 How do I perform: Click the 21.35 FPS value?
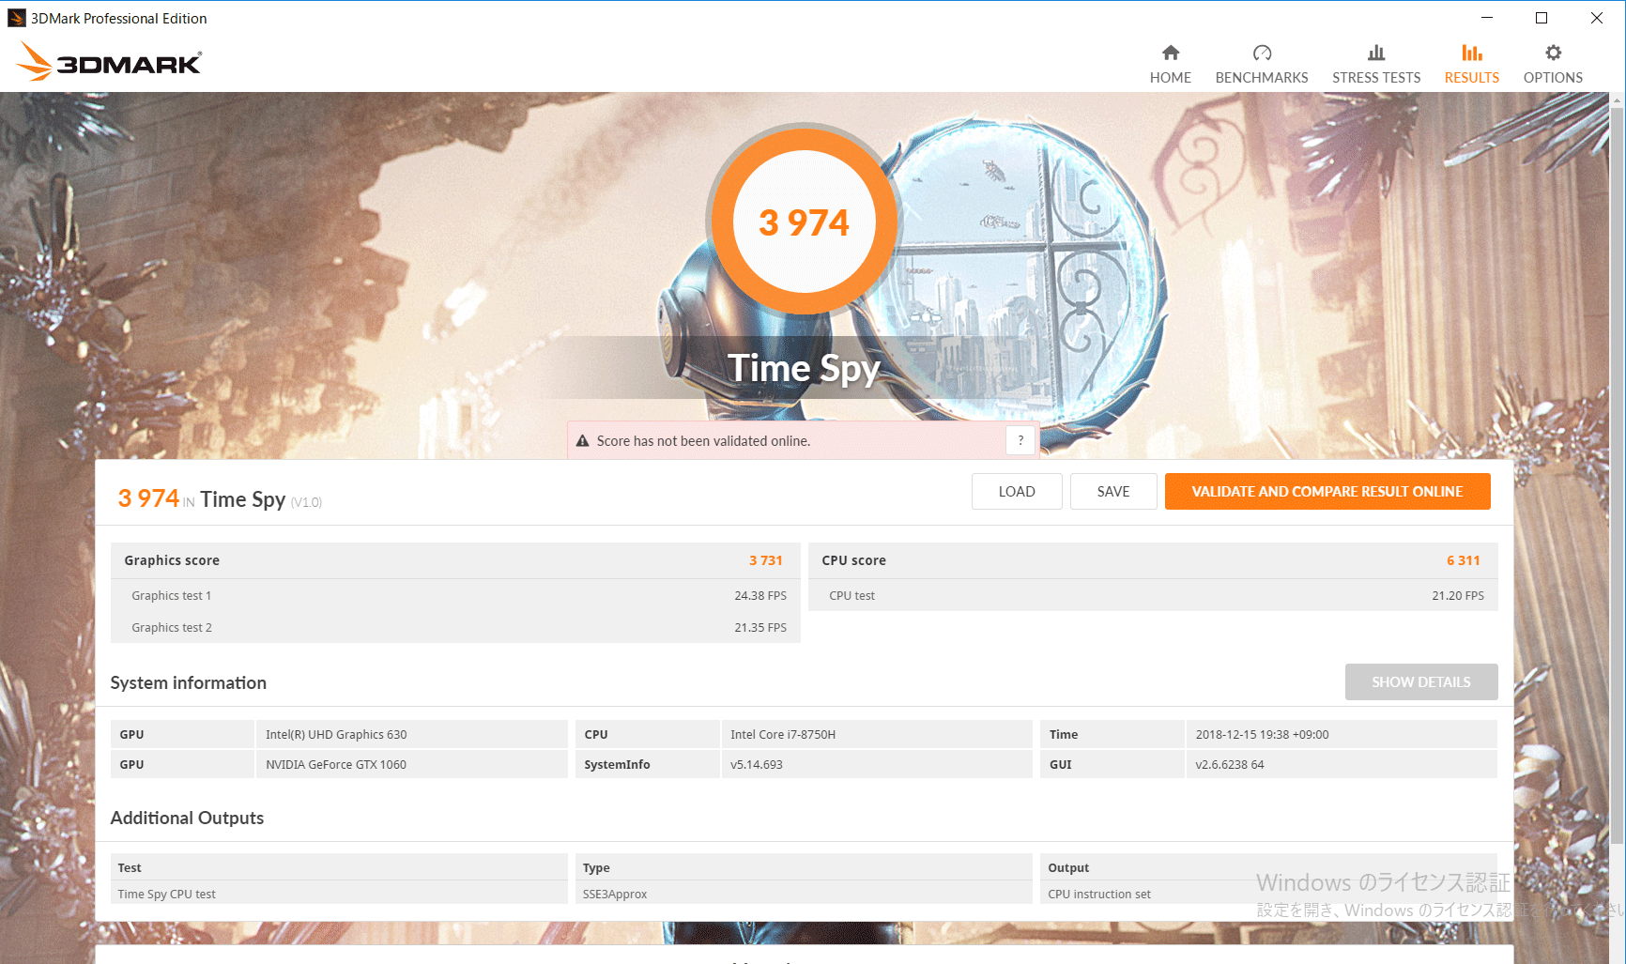pyautogui.click(x=760, y=628)
